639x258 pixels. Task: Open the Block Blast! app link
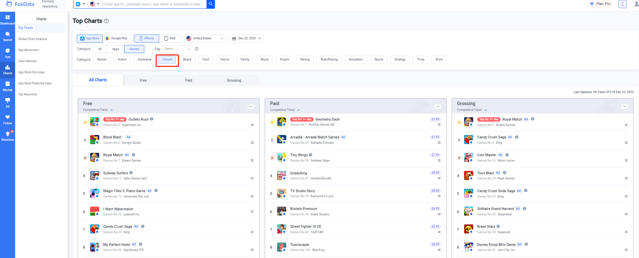click(113, 137)
